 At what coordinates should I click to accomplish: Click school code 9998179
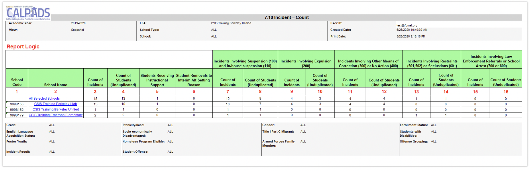pos(17,115)
